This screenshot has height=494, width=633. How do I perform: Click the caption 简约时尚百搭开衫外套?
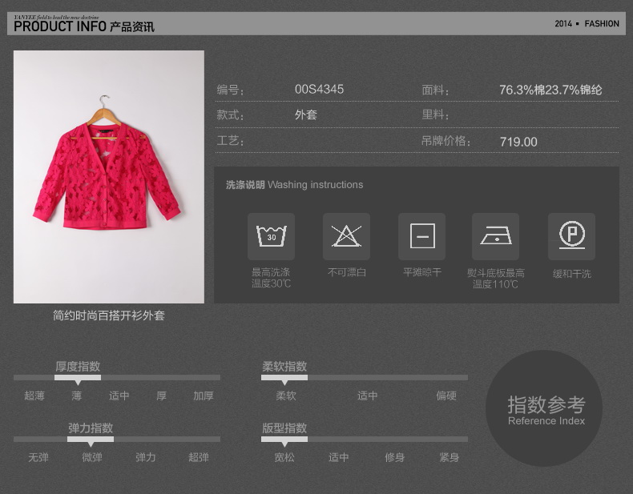click(109, 315)
